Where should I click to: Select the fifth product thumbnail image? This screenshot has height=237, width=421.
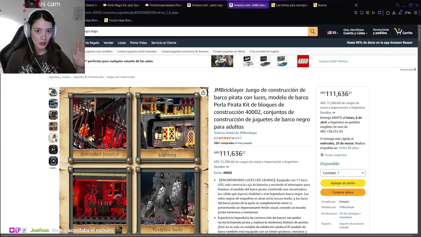[53, 138]
